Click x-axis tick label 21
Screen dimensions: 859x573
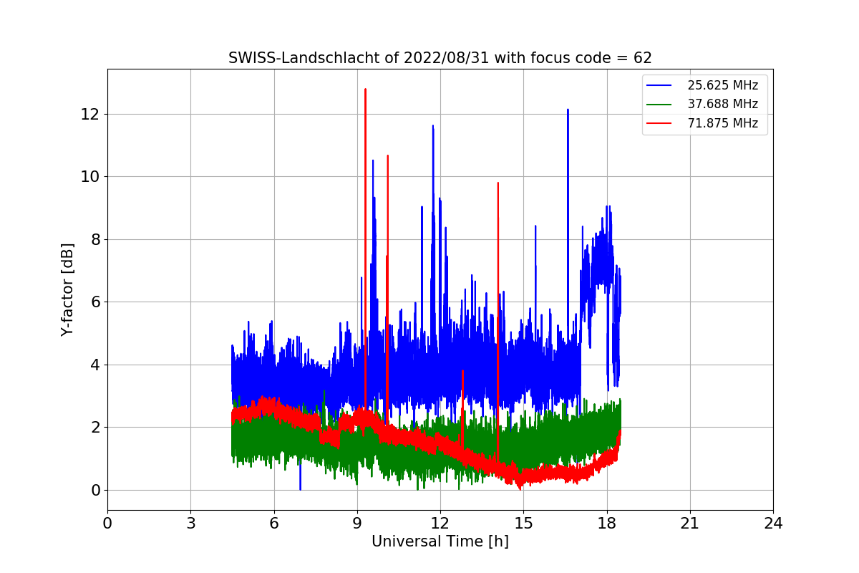point(690,524)
